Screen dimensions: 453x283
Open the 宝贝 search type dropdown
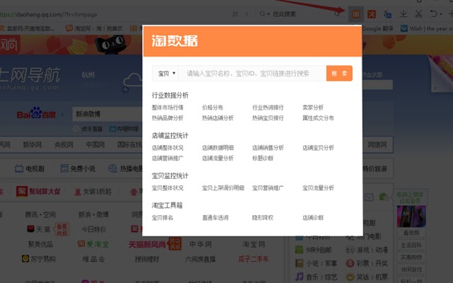[x=165, y=74]
